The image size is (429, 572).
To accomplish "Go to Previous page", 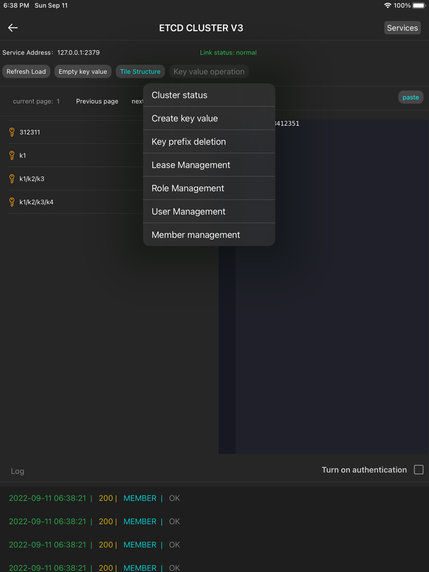I will click(x=97, y=101).
